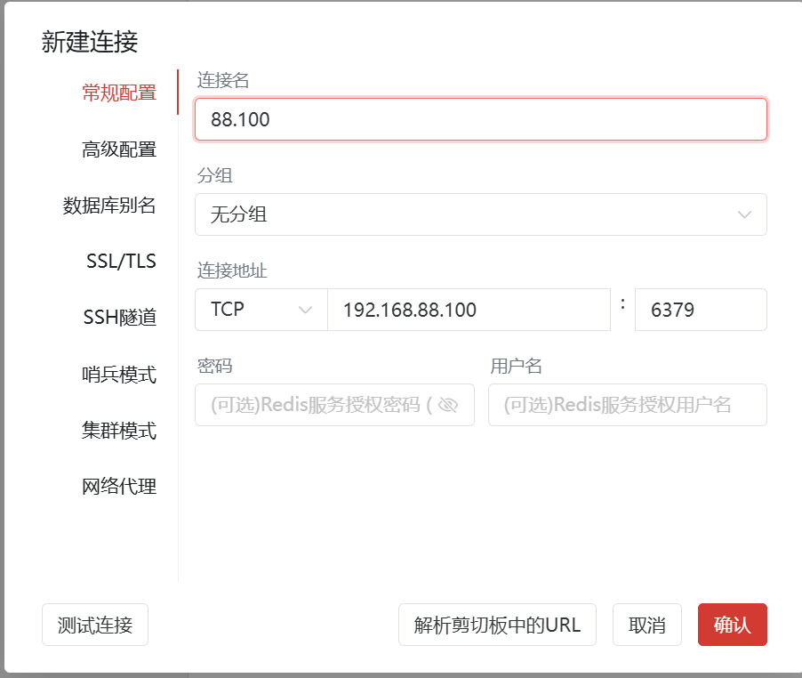Focus the 连接名 field containing 88.100
The width and height of the screenshot is (802, 678).
(481, 119)
